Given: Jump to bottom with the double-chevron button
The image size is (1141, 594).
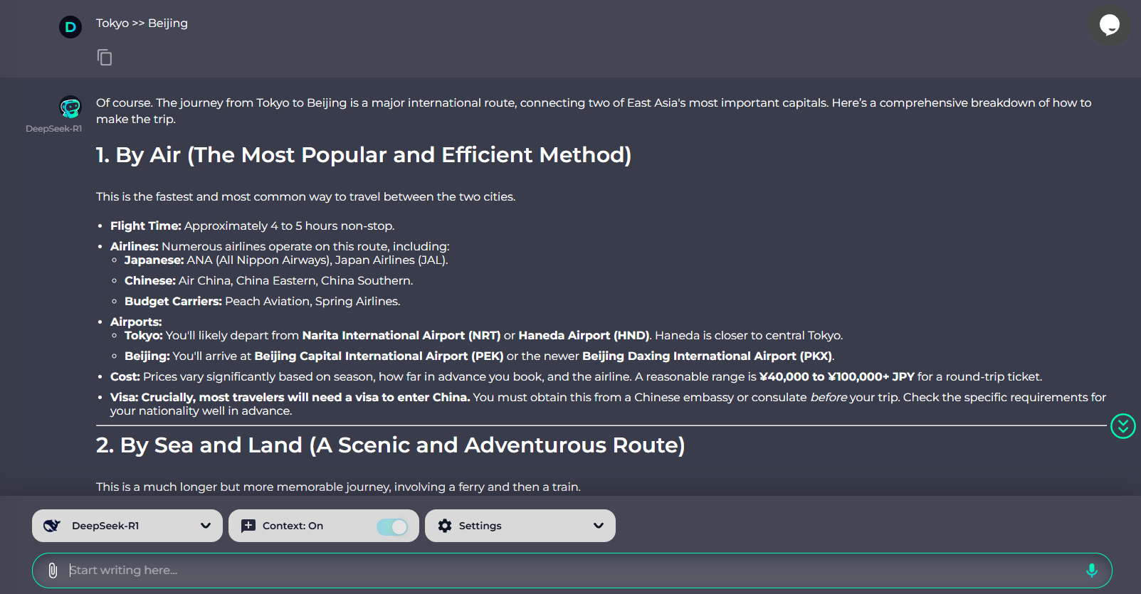Looking at the screenshot, I should tap(1123, 426).
